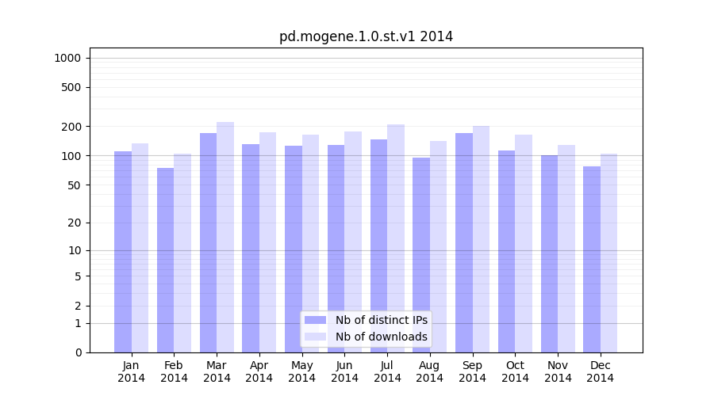The height and width of the screenshot is (396, 714).
Task: Select the 'Oct 2014' x-axis label
Action: tap(515, 371)
